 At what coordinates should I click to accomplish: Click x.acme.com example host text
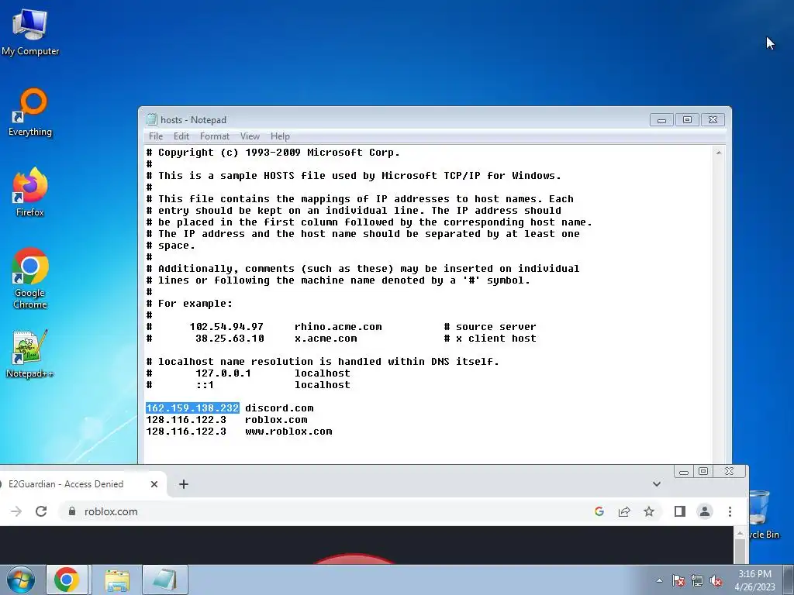click(x=326, y=339)
